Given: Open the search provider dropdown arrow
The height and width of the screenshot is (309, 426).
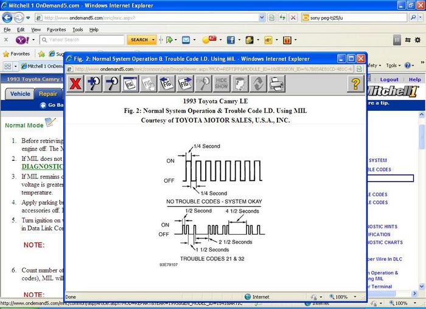Looking at the screenshot, I should [x=421, y=18].
